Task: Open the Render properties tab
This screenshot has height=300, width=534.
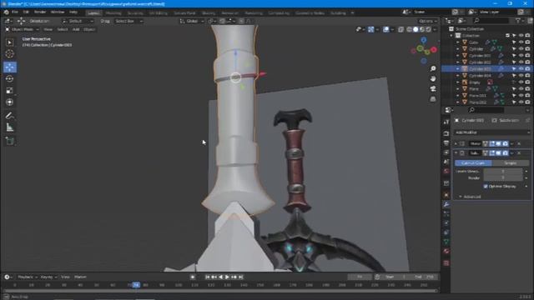Action: (446, 133)
